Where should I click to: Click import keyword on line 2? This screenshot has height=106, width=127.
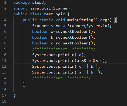(20, 8)
